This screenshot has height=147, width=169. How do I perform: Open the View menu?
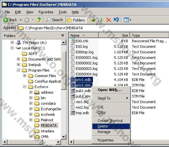(30, 12)
